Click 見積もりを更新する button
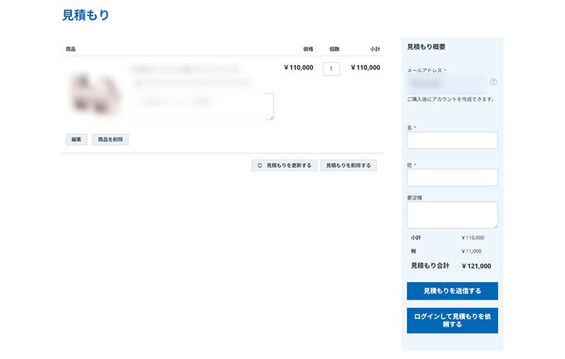 point(285,166)
